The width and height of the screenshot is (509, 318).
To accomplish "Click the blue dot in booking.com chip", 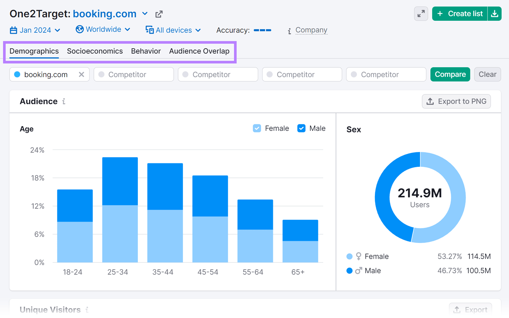I will coord(17,75).
